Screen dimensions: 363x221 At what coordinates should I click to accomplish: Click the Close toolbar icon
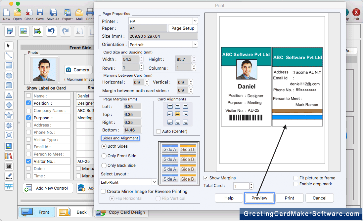(x=29, y=14)
